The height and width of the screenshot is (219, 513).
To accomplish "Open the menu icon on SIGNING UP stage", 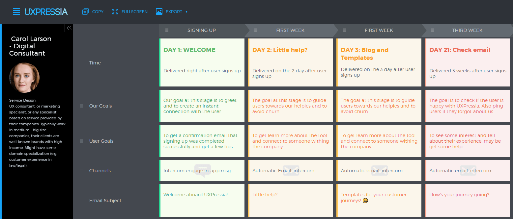I will (x=167, y=30).
